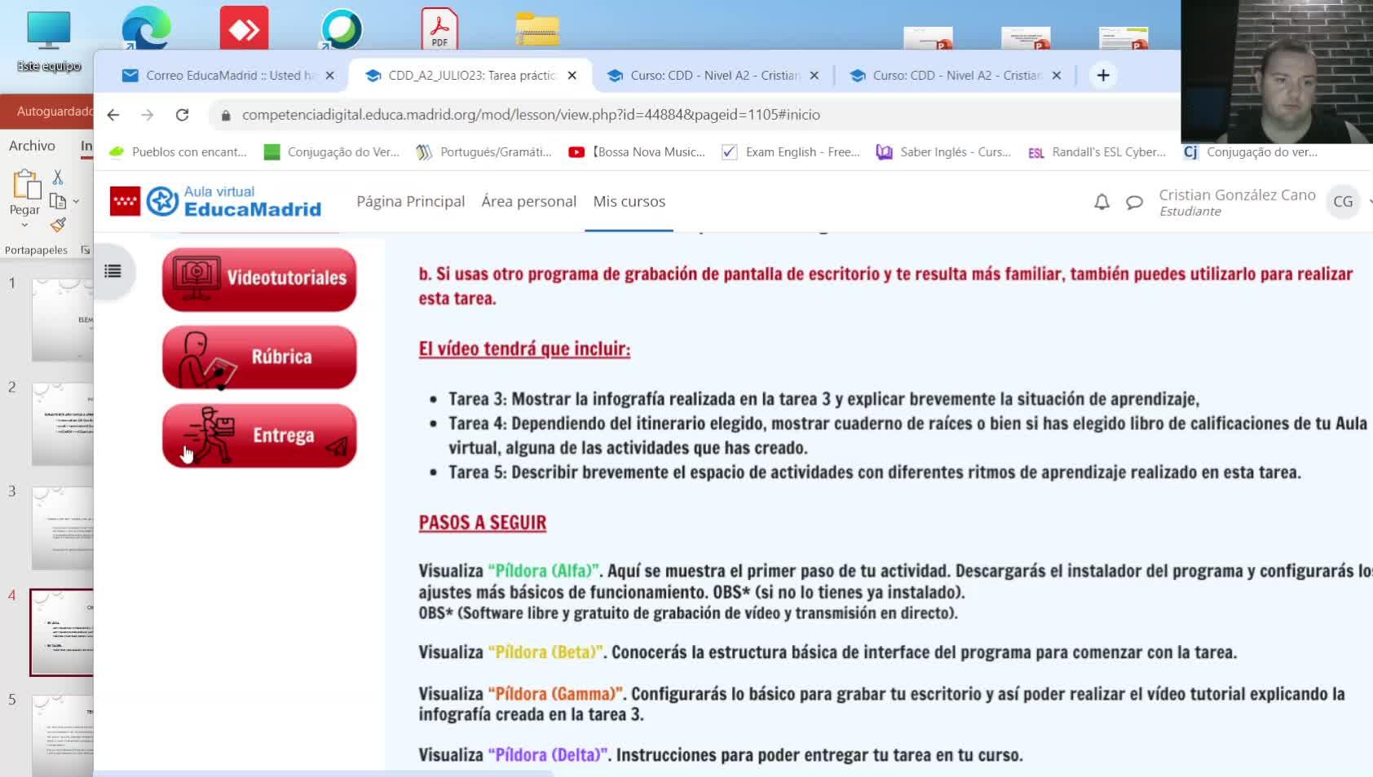Select slide 4 thumbnail in PowerPoint
Screen dimensions: 1373x777
click(63, 633)
